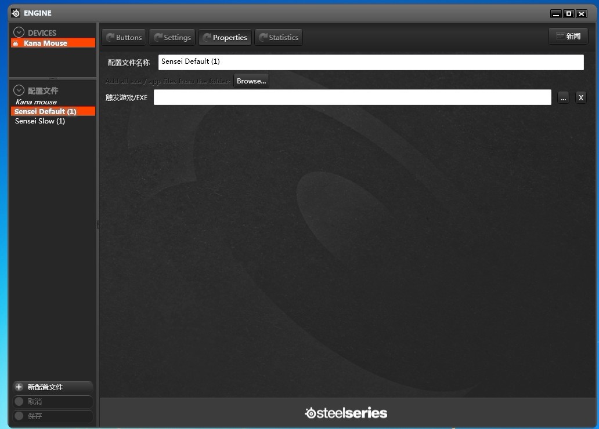Focus the 触发游戏/EXE input field
Image resolution: width=599 pixels, height=429 pixels.
(x=352, y=97)
